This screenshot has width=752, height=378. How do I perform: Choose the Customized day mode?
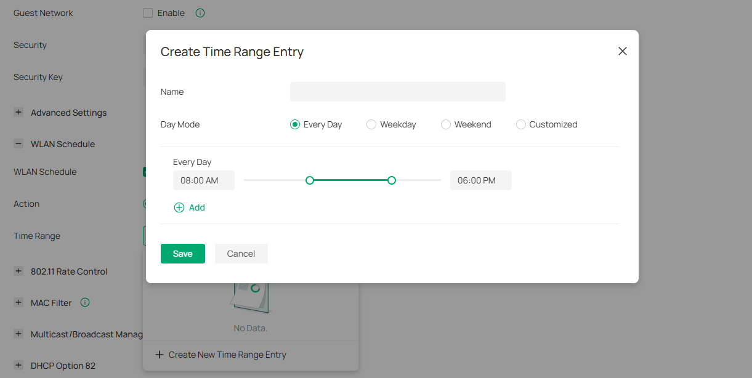tap(520, 124)
